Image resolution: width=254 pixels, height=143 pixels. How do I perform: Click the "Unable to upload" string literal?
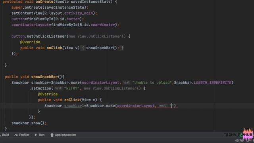152,83
